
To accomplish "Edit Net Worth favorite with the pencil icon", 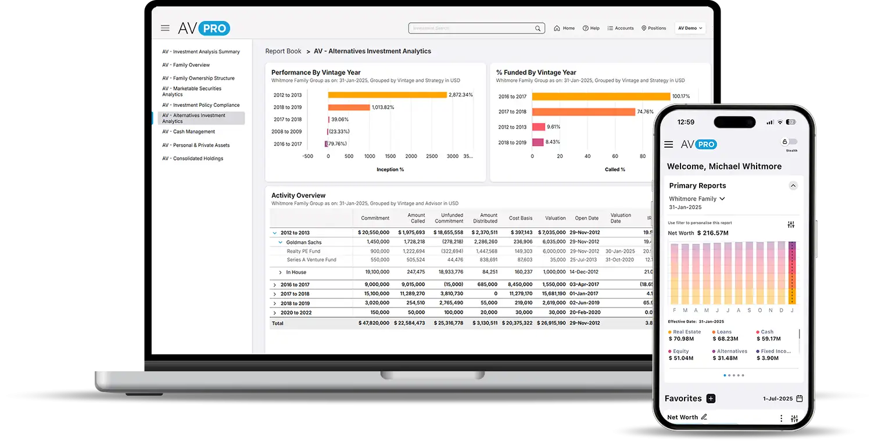I will coord(704,417).
